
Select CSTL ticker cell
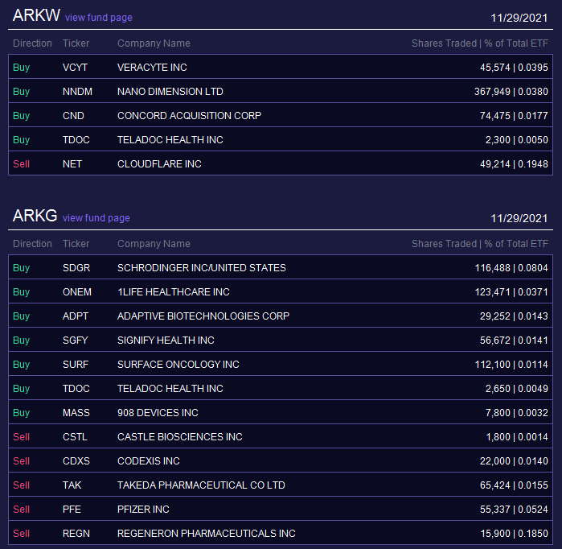click(x=75, y=436)
